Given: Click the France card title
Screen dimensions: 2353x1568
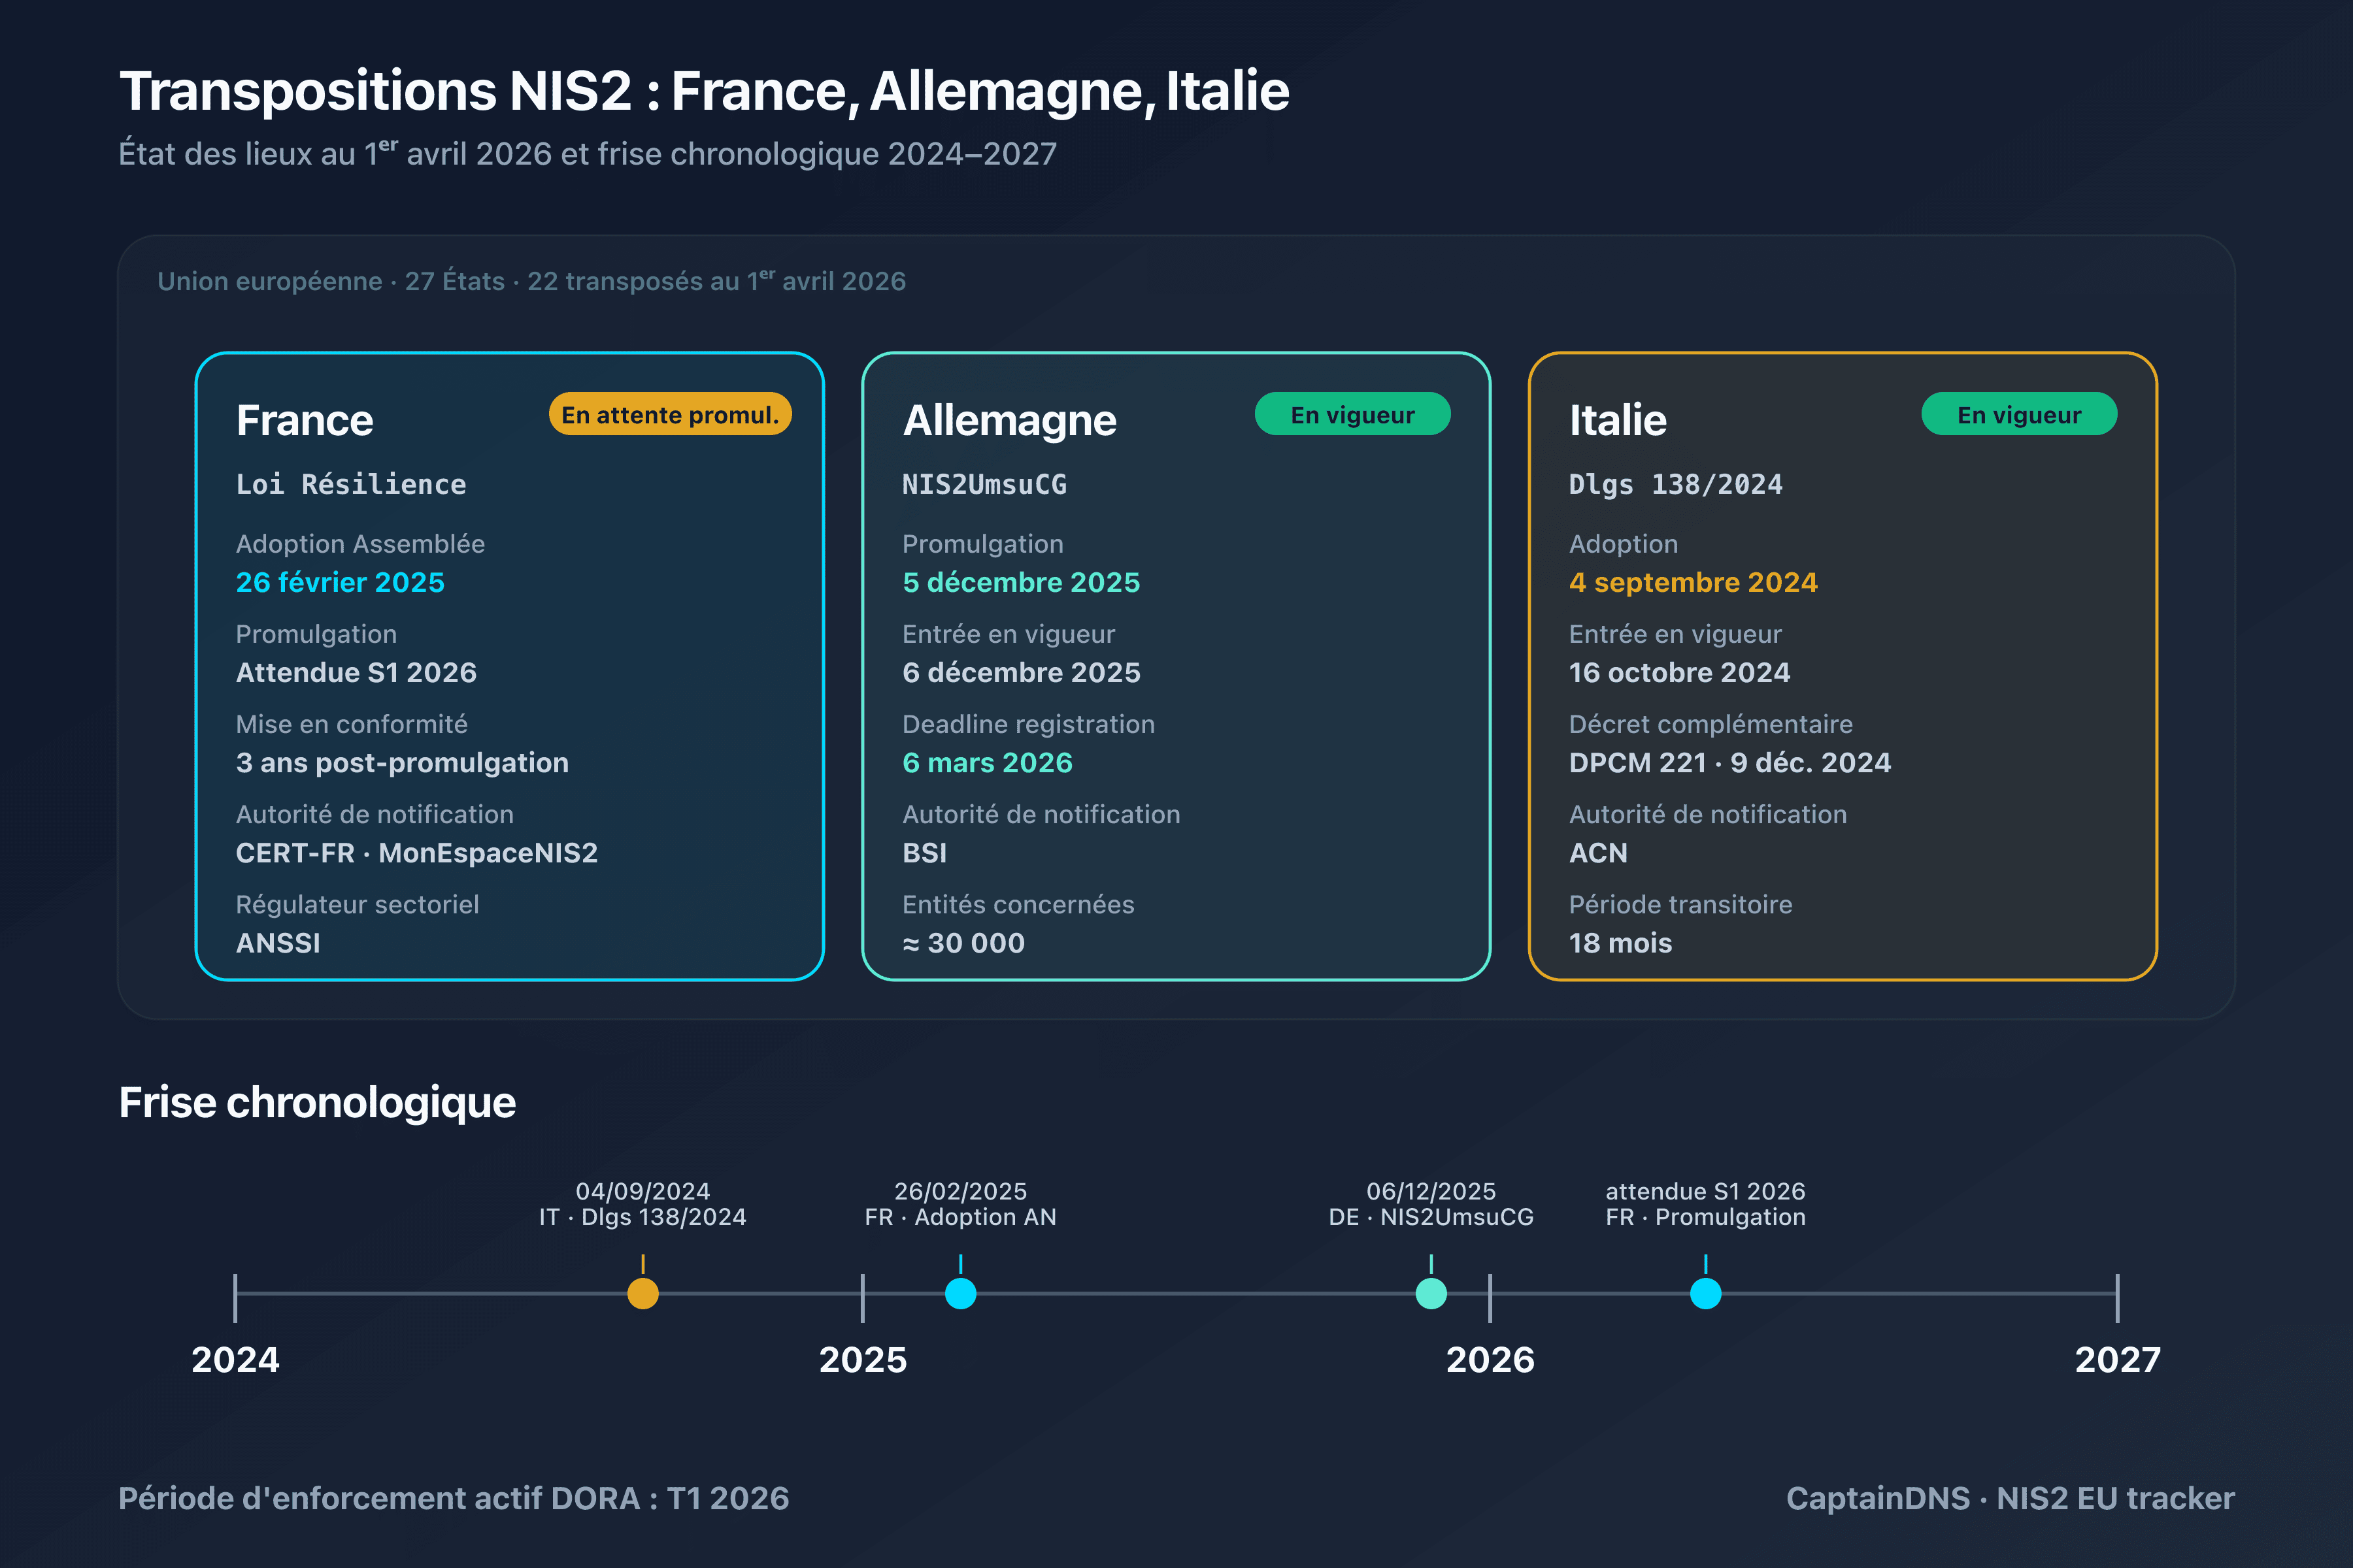Looking at the screenshot, I should pos(305,420).
